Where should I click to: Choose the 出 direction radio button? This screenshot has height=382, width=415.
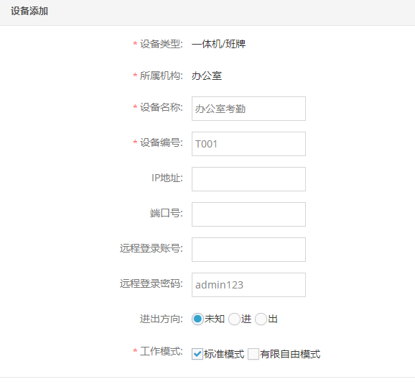(x=261, y=319)
